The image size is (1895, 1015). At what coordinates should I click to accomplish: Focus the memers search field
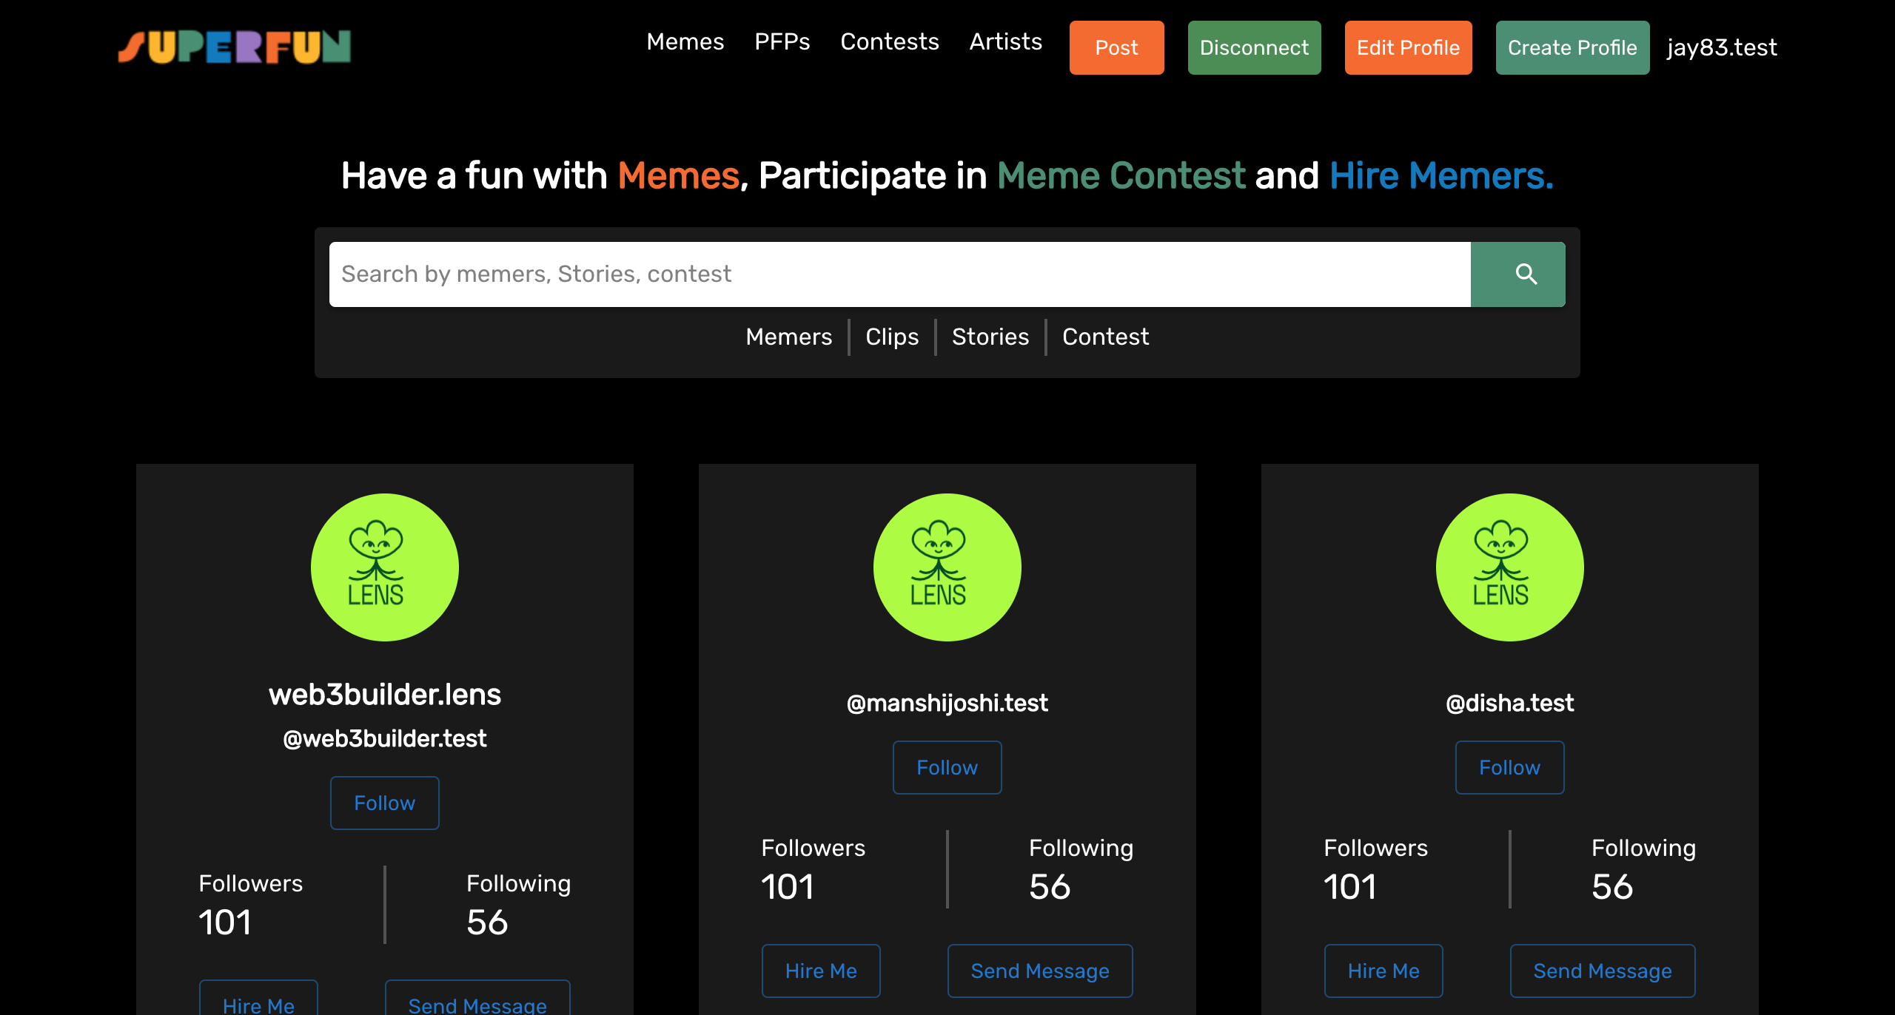click(899, 274)
